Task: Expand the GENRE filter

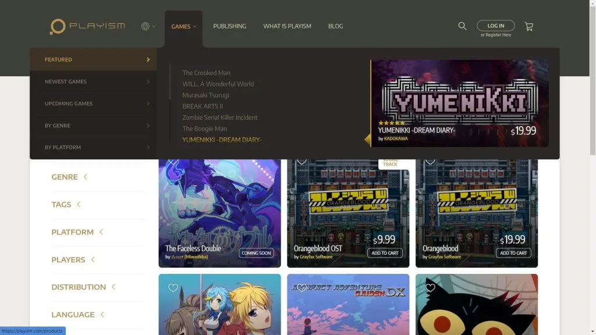Action: (x=65, y=177)
